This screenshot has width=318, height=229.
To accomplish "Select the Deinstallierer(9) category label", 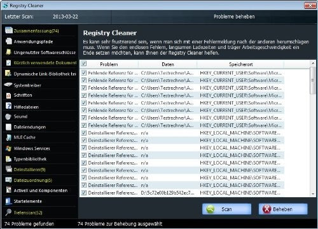I will (29, 170).
